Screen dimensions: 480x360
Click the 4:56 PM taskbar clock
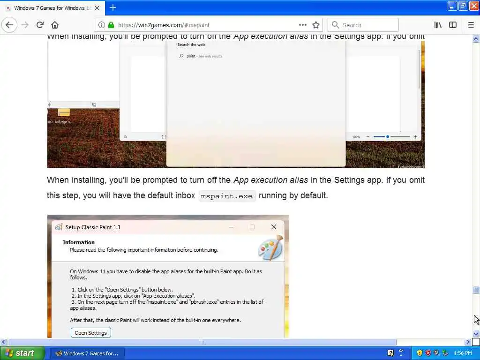point(463,353)
